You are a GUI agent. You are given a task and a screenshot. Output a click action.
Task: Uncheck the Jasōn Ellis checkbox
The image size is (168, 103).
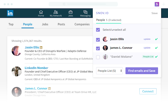click(x=98, y=40)
